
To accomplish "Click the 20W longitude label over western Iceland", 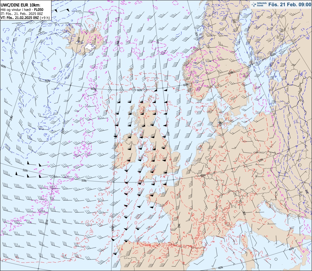I will pos(78,39).
